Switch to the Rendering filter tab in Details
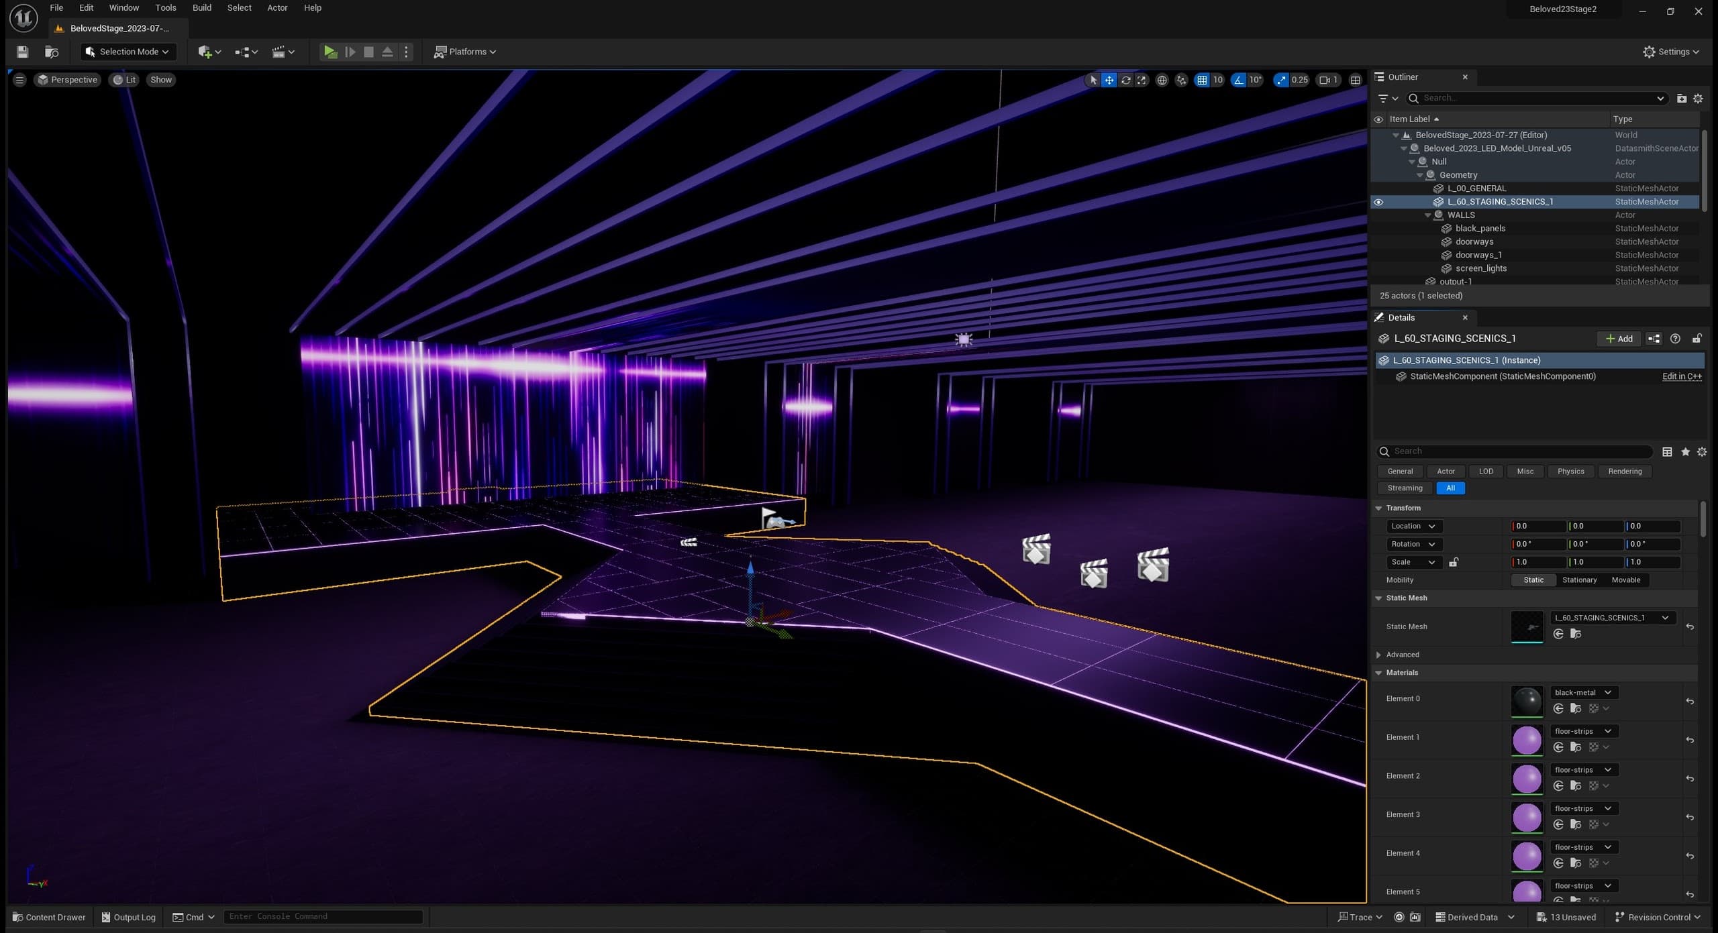The width and height of the screenshot is (1718, 933). click(x=1624, y=471)
